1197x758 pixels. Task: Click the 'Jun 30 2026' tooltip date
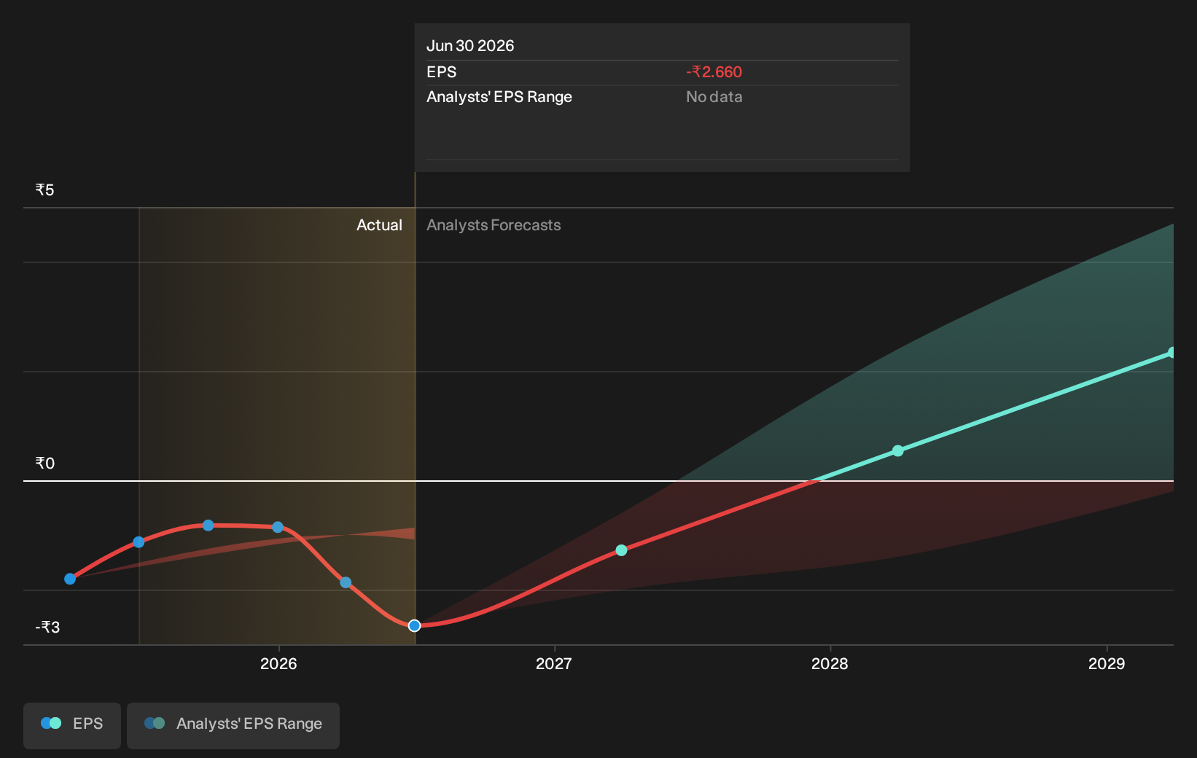470,46
